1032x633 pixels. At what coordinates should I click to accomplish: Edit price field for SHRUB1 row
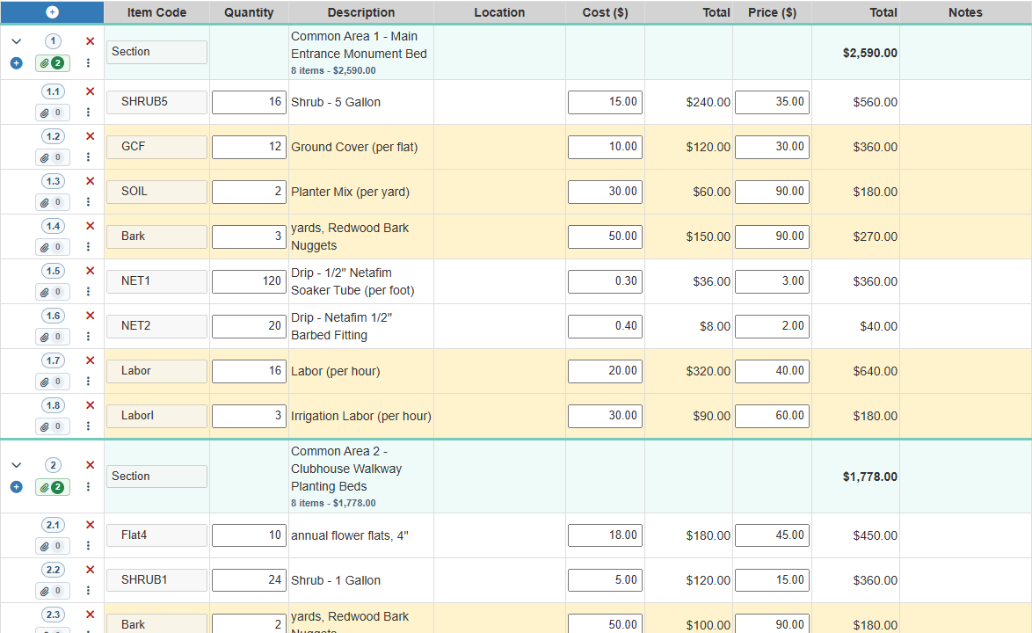[x=772, y=580]
